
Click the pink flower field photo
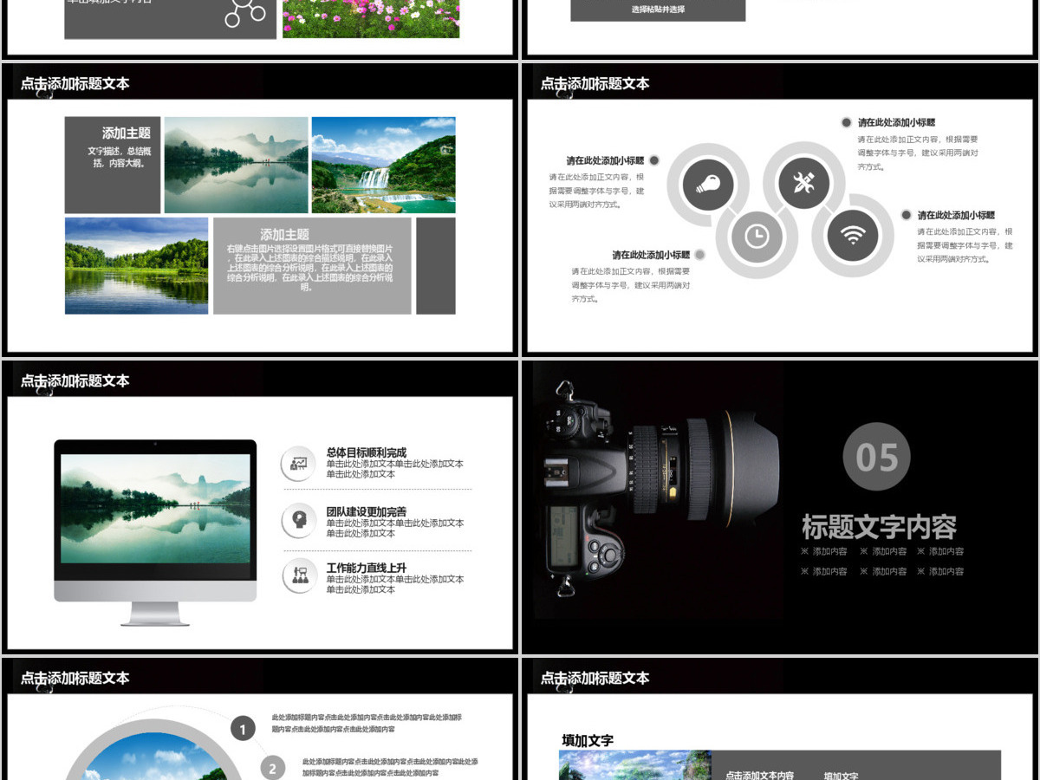click(371, 18)
